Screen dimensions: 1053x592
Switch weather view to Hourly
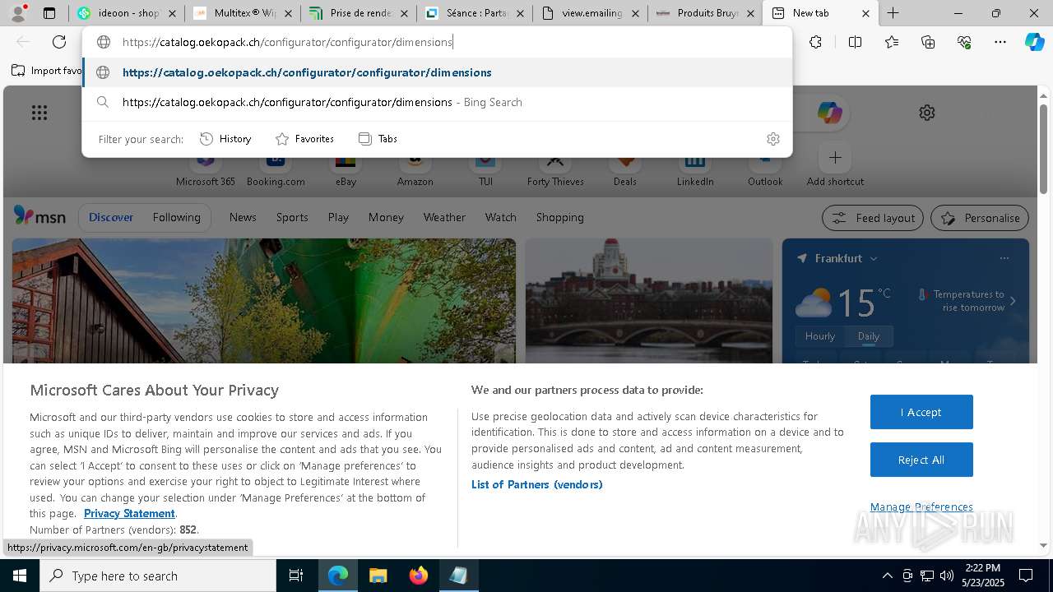point(819,336)
